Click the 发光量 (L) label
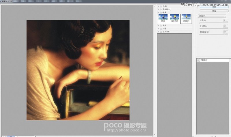 pos(204,26)
